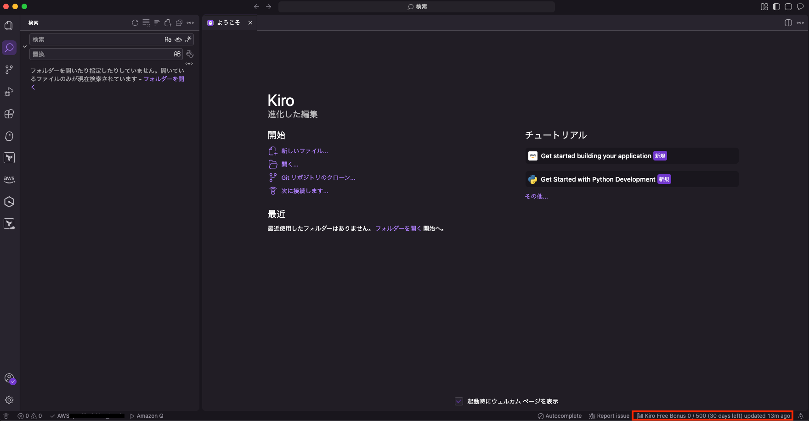This screenshot has width=809, height=421.
Task: Select the Source Control icon
Action: (9, 69)
